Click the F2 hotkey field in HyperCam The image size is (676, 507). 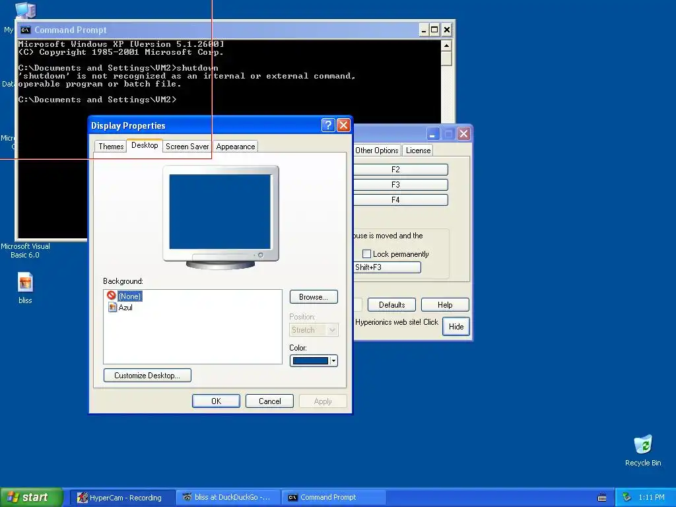tap(401, 170)
